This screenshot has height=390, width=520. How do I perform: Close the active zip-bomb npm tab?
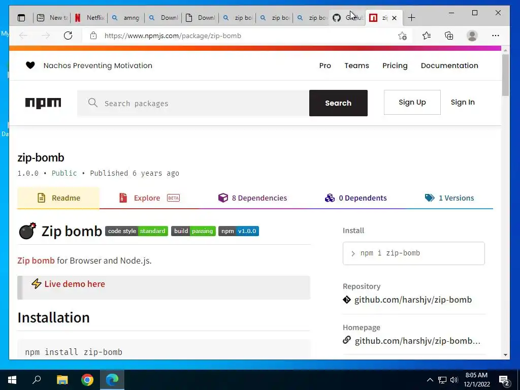point(394,18)
